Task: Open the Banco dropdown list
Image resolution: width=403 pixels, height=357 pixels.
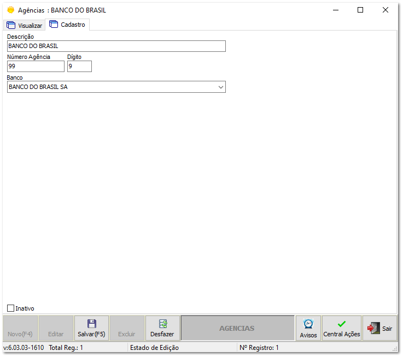Action: click(x=220, y=87)
